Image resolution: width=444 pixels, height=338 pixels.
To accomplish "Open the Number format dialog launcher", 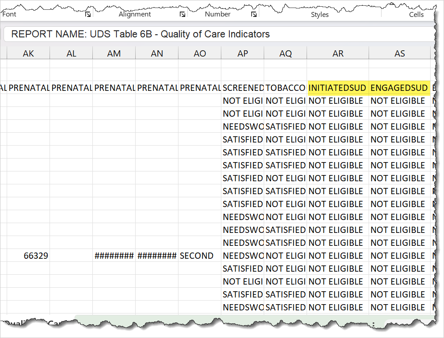I will coord(253,15).
